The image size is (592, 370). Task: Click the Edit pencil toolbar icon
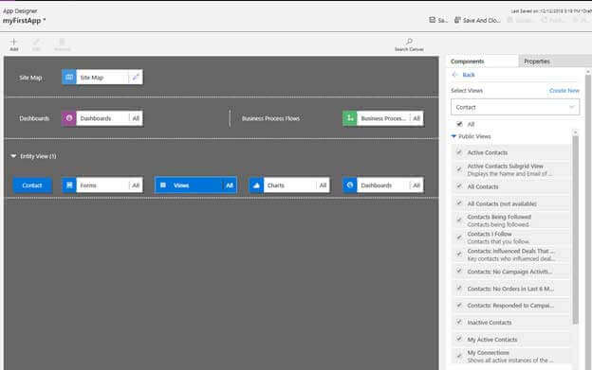point(36,42)
